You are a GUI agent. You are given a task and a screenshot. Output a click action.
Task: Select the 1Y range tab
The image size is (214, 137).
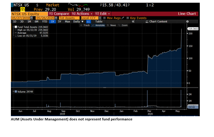coord(53,21)
